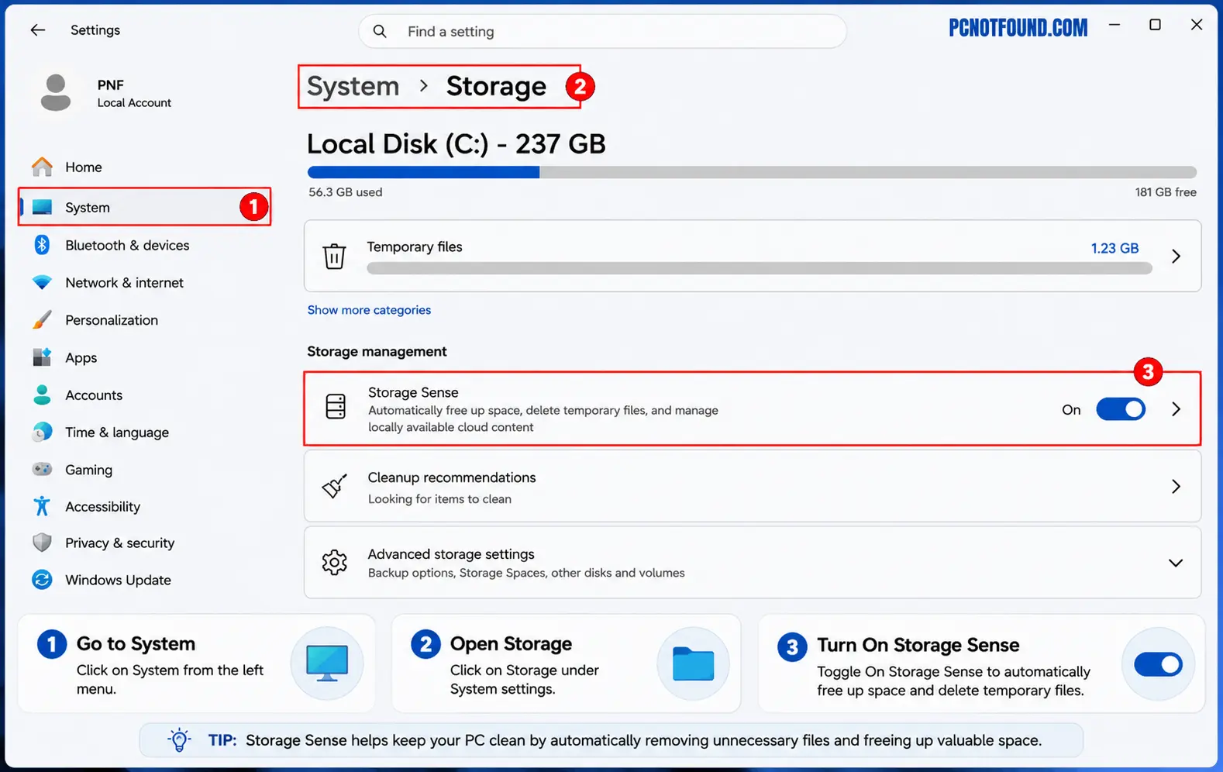
Task: Open Storage Sense settings via chevron
Action: pos(1176,409)
